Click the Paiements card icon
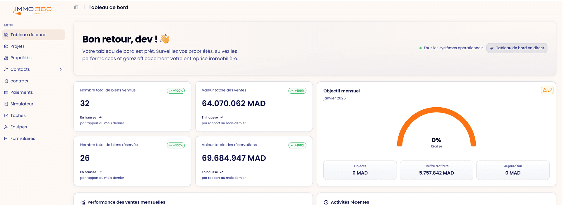Screen dimensions: 562x205 [x=6, y=92]
